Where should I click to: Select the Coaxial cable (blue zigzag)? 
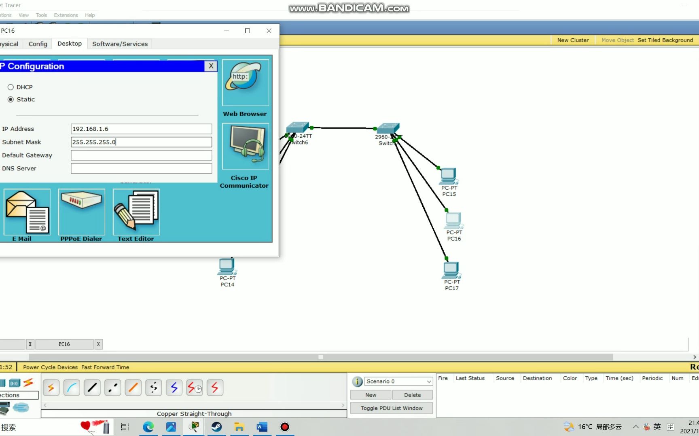(174, 388)
